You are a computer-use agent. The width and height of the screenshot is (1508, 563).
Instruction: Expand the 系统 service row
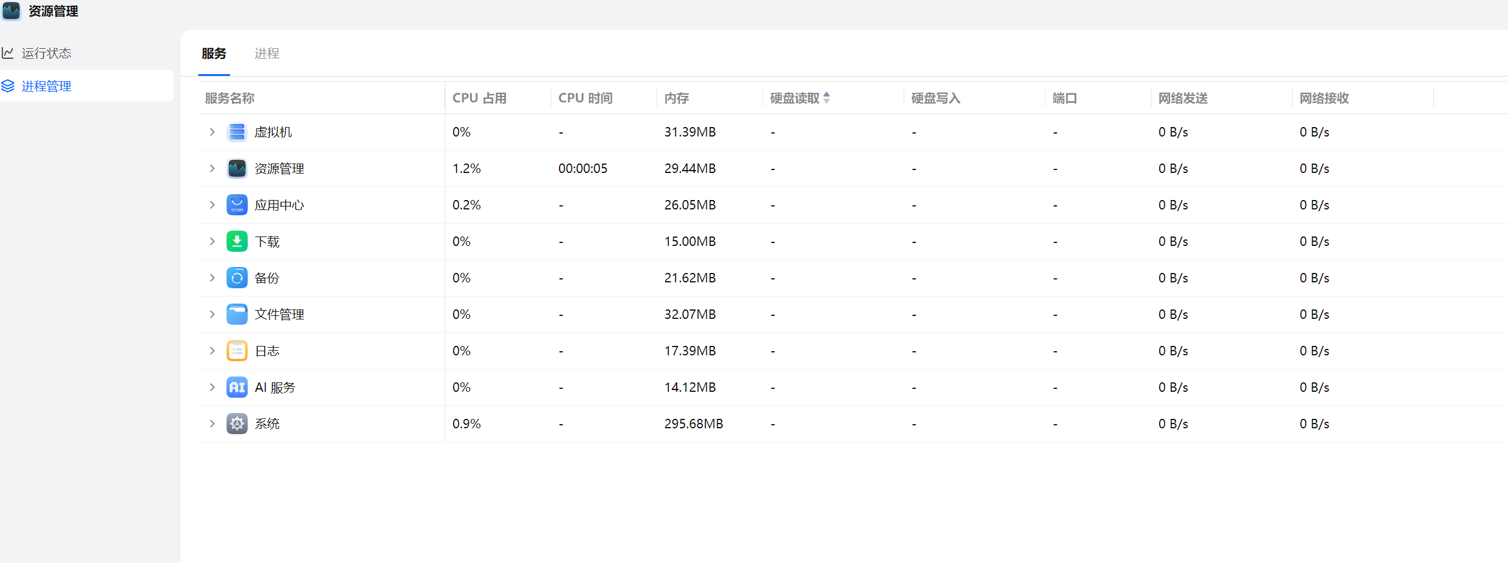[x=212, y=424]
